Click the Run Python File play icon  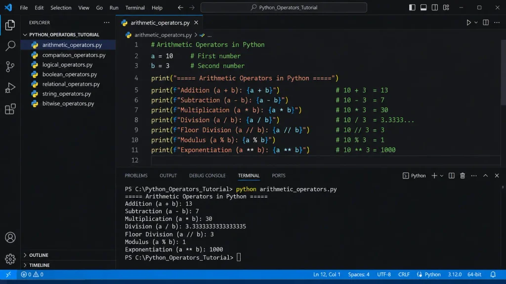click(468, 23)
